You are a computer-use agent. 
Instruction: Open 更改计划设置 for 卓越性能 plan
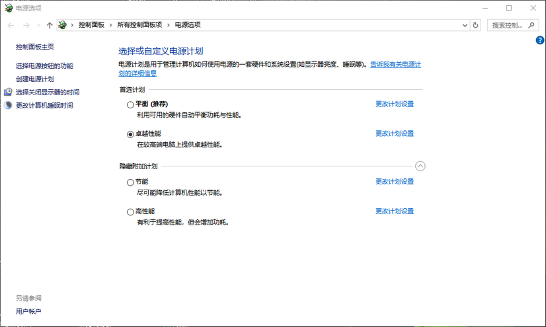coord(395,133)
